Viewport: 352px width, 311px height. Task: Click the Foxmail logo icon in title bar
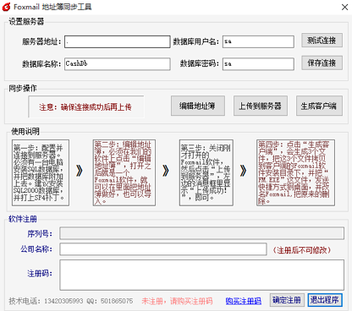coord(6,7)
